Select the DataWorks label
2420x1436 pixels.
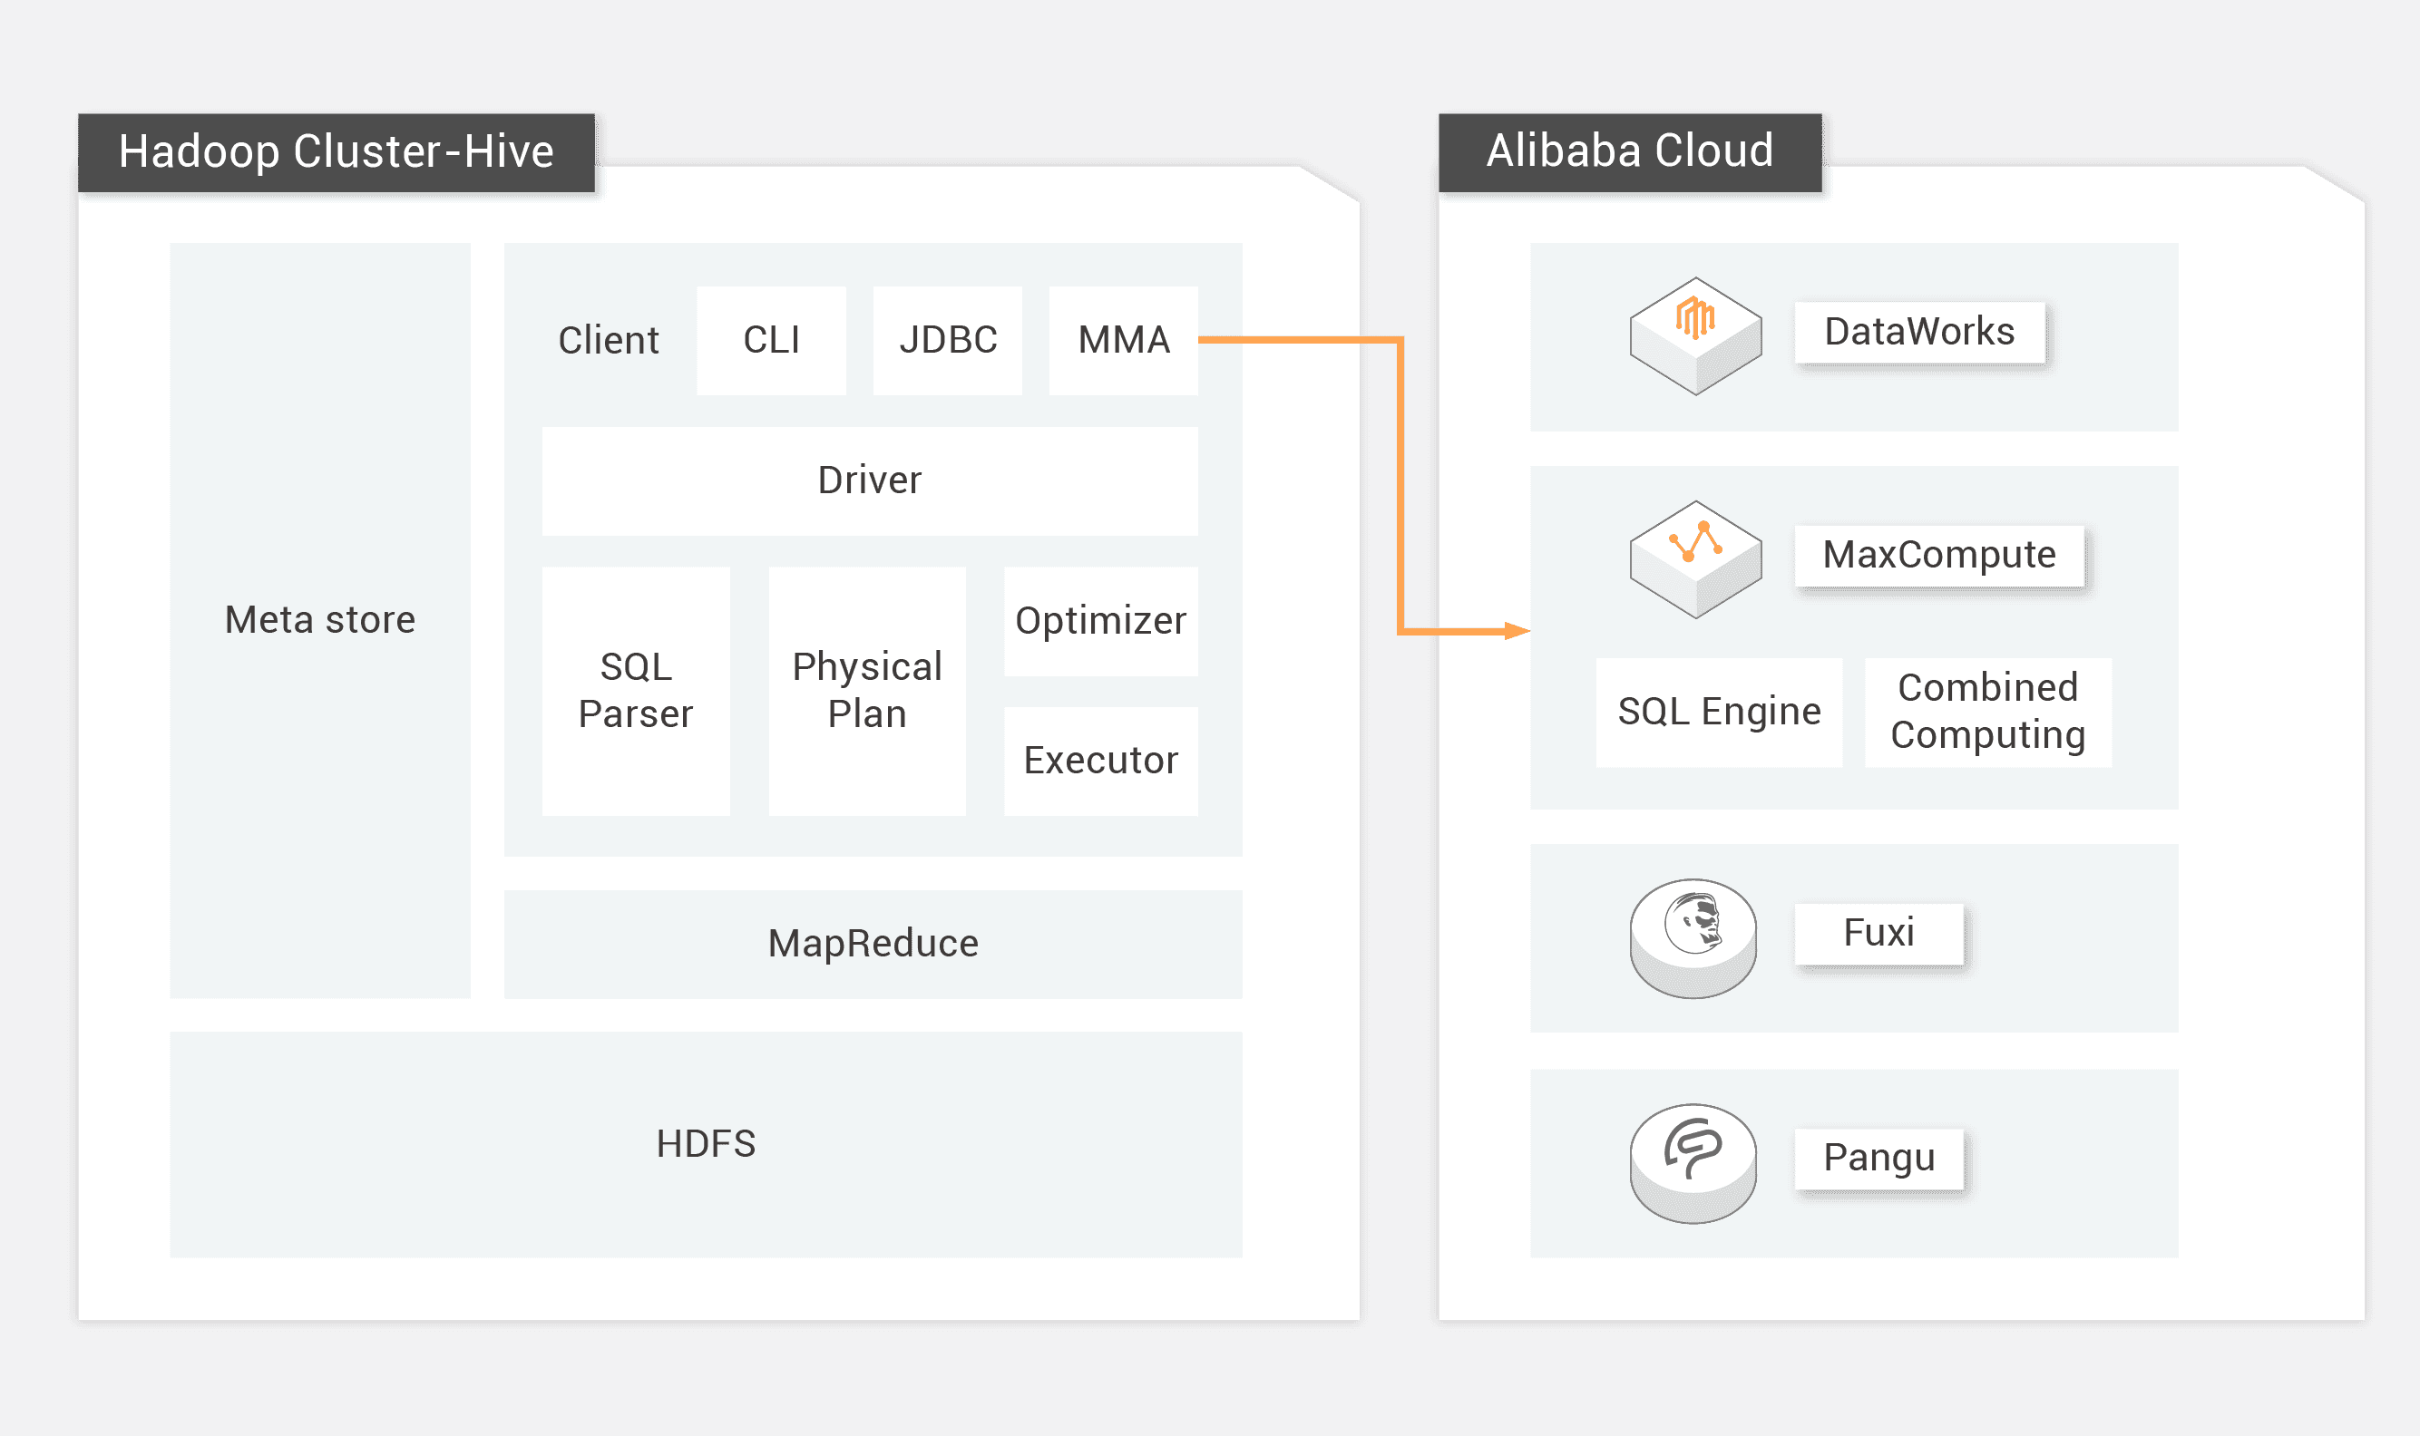(x=1918, y=332)
